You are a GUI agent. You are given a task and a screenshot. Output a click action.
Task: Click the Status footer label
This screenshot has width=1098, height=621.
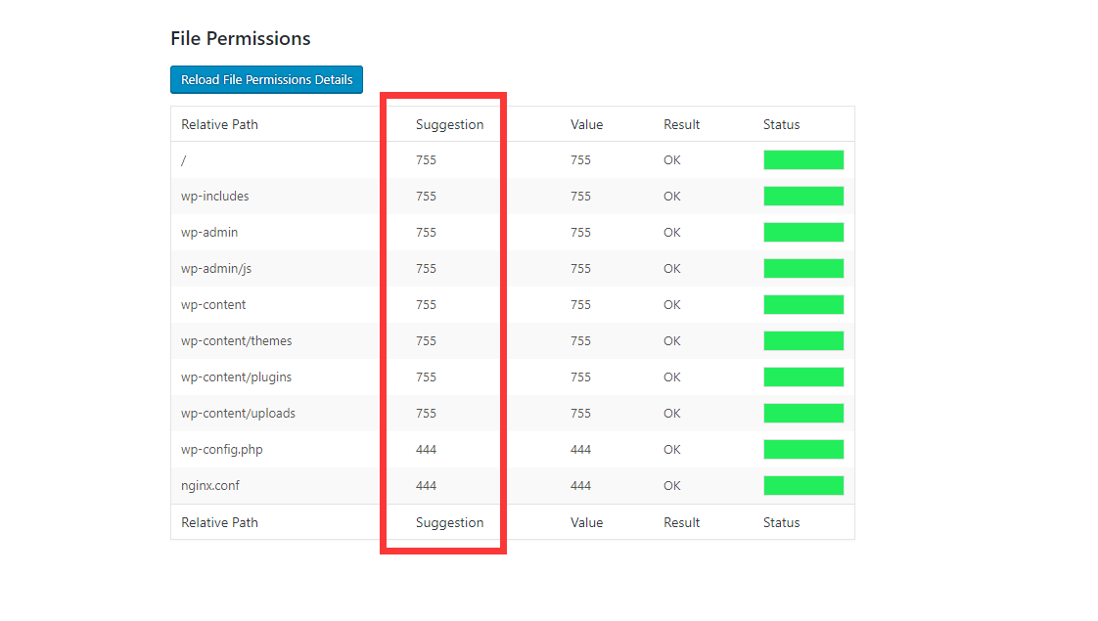click(x=781, y=522)
